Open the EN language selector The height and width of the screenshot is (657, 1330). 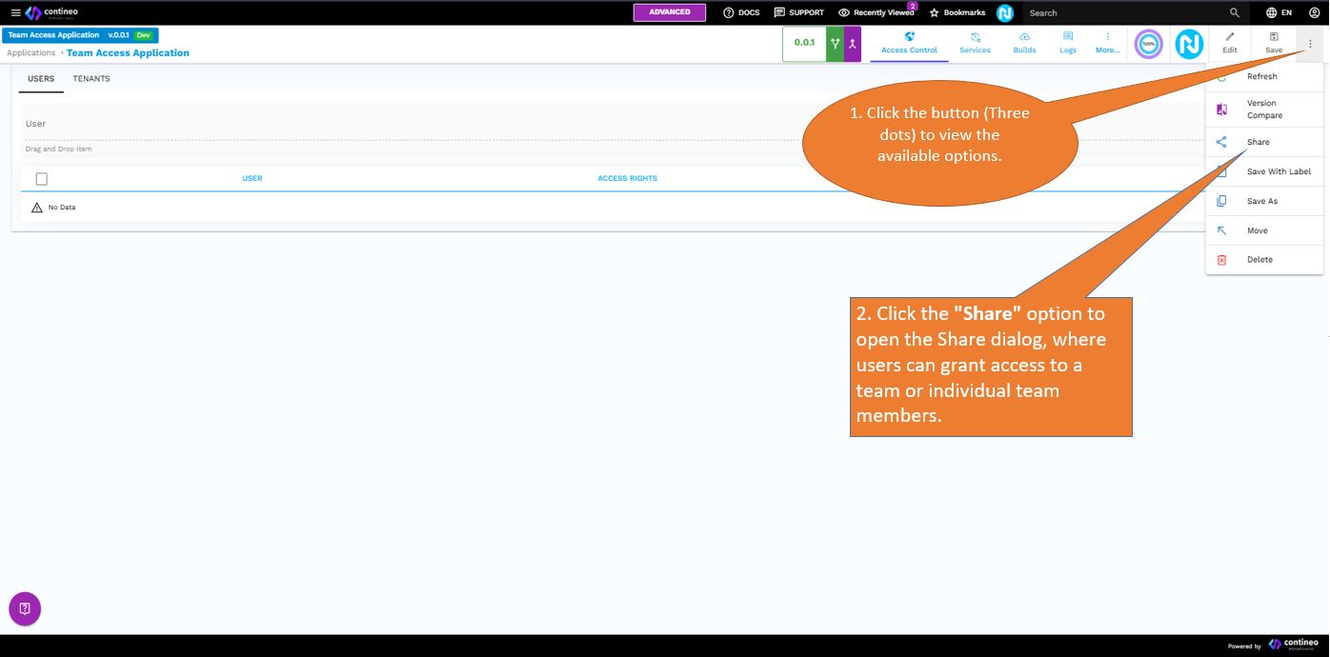[x=1279, y=12]
